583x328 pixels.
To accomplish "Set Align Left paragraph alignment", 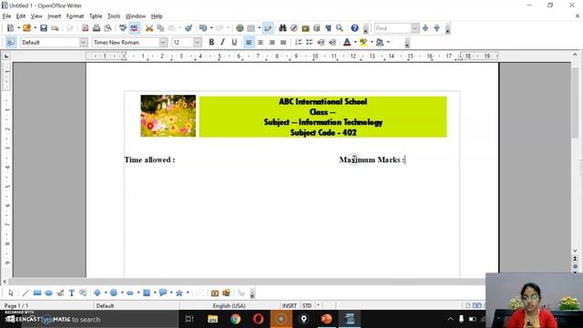I will pyautogui.click(x=249, y=42).
